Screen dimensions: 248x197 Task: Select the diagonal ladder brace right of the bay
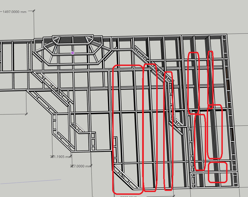[144, 57]
